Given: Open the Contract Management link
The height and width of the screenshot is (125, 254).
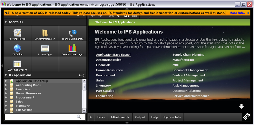Looking at the screenshot, I should pos(189,76).
